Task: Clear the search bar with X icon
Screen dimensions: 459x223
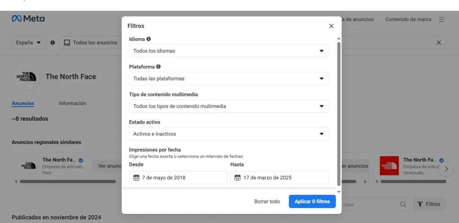Action: point(439,43)
